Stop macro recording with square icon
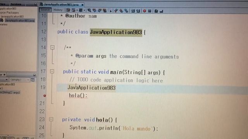The height and width of the screenshot is (139, 248). point(150,11)
